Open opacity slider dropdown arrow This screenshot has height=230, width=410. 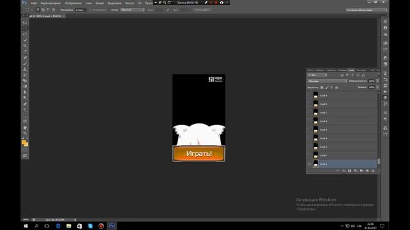(x=377, y=81)
